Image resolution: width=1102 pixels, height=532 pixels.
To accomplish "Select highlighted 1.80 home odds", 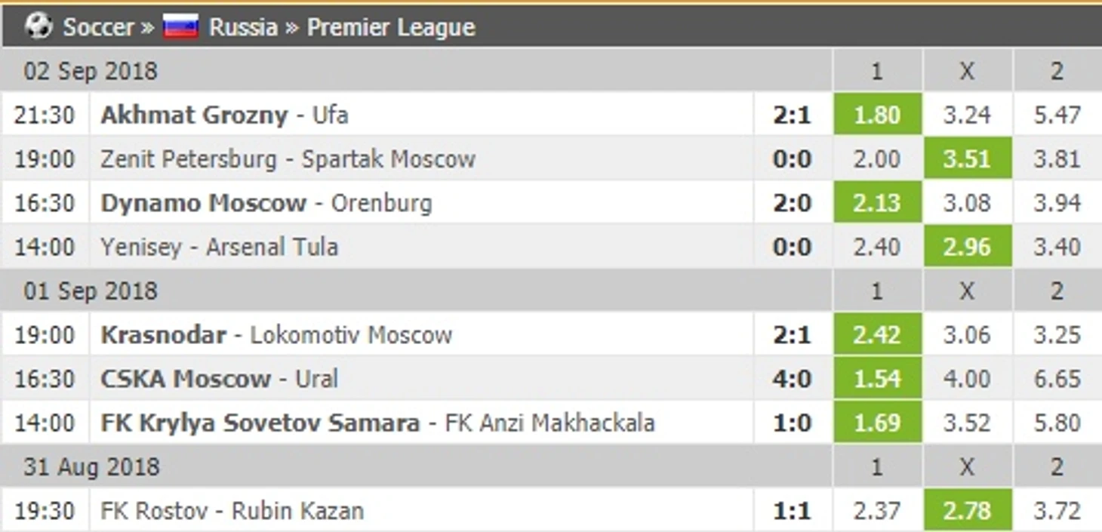I will coord(878,114).
